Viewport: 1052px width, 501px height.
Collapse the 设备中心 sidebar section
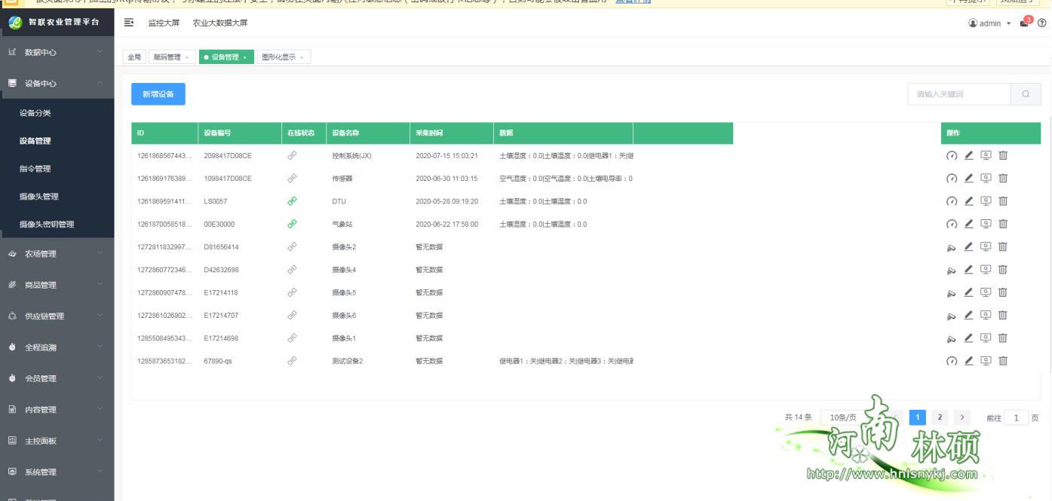(x=57, y=84)
